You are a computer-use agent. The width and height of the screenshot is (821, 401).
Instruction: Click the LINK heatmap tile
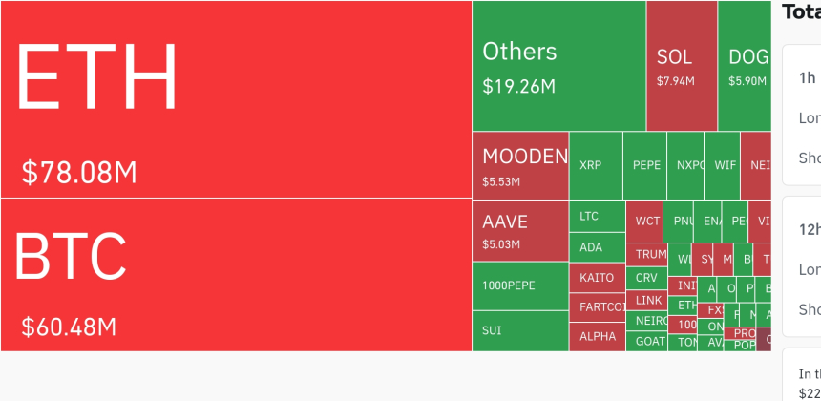648,300
